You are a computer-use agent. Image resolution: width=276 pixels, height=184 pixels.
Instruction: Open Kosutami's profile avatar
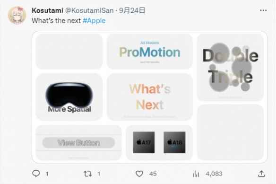point(17,15)
